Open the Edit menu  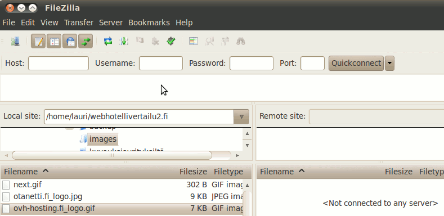coord(28,22)
